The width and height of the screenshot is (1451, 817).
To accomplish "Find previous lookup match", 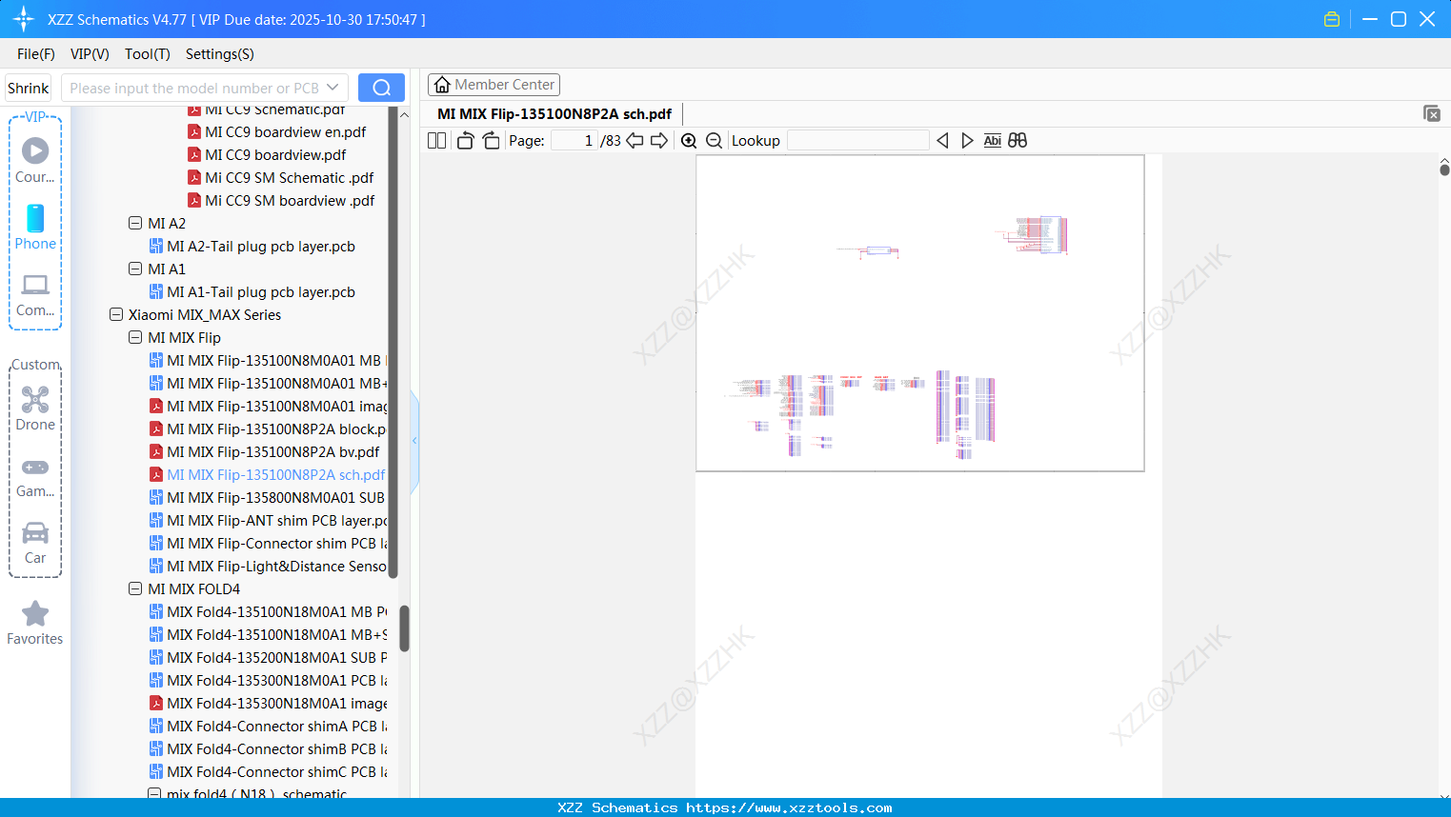I will pos(943,141).
